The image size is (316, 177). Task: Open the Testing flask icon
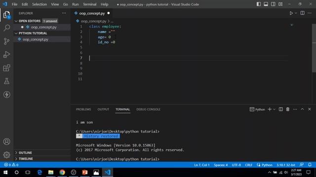click(6, 81)
